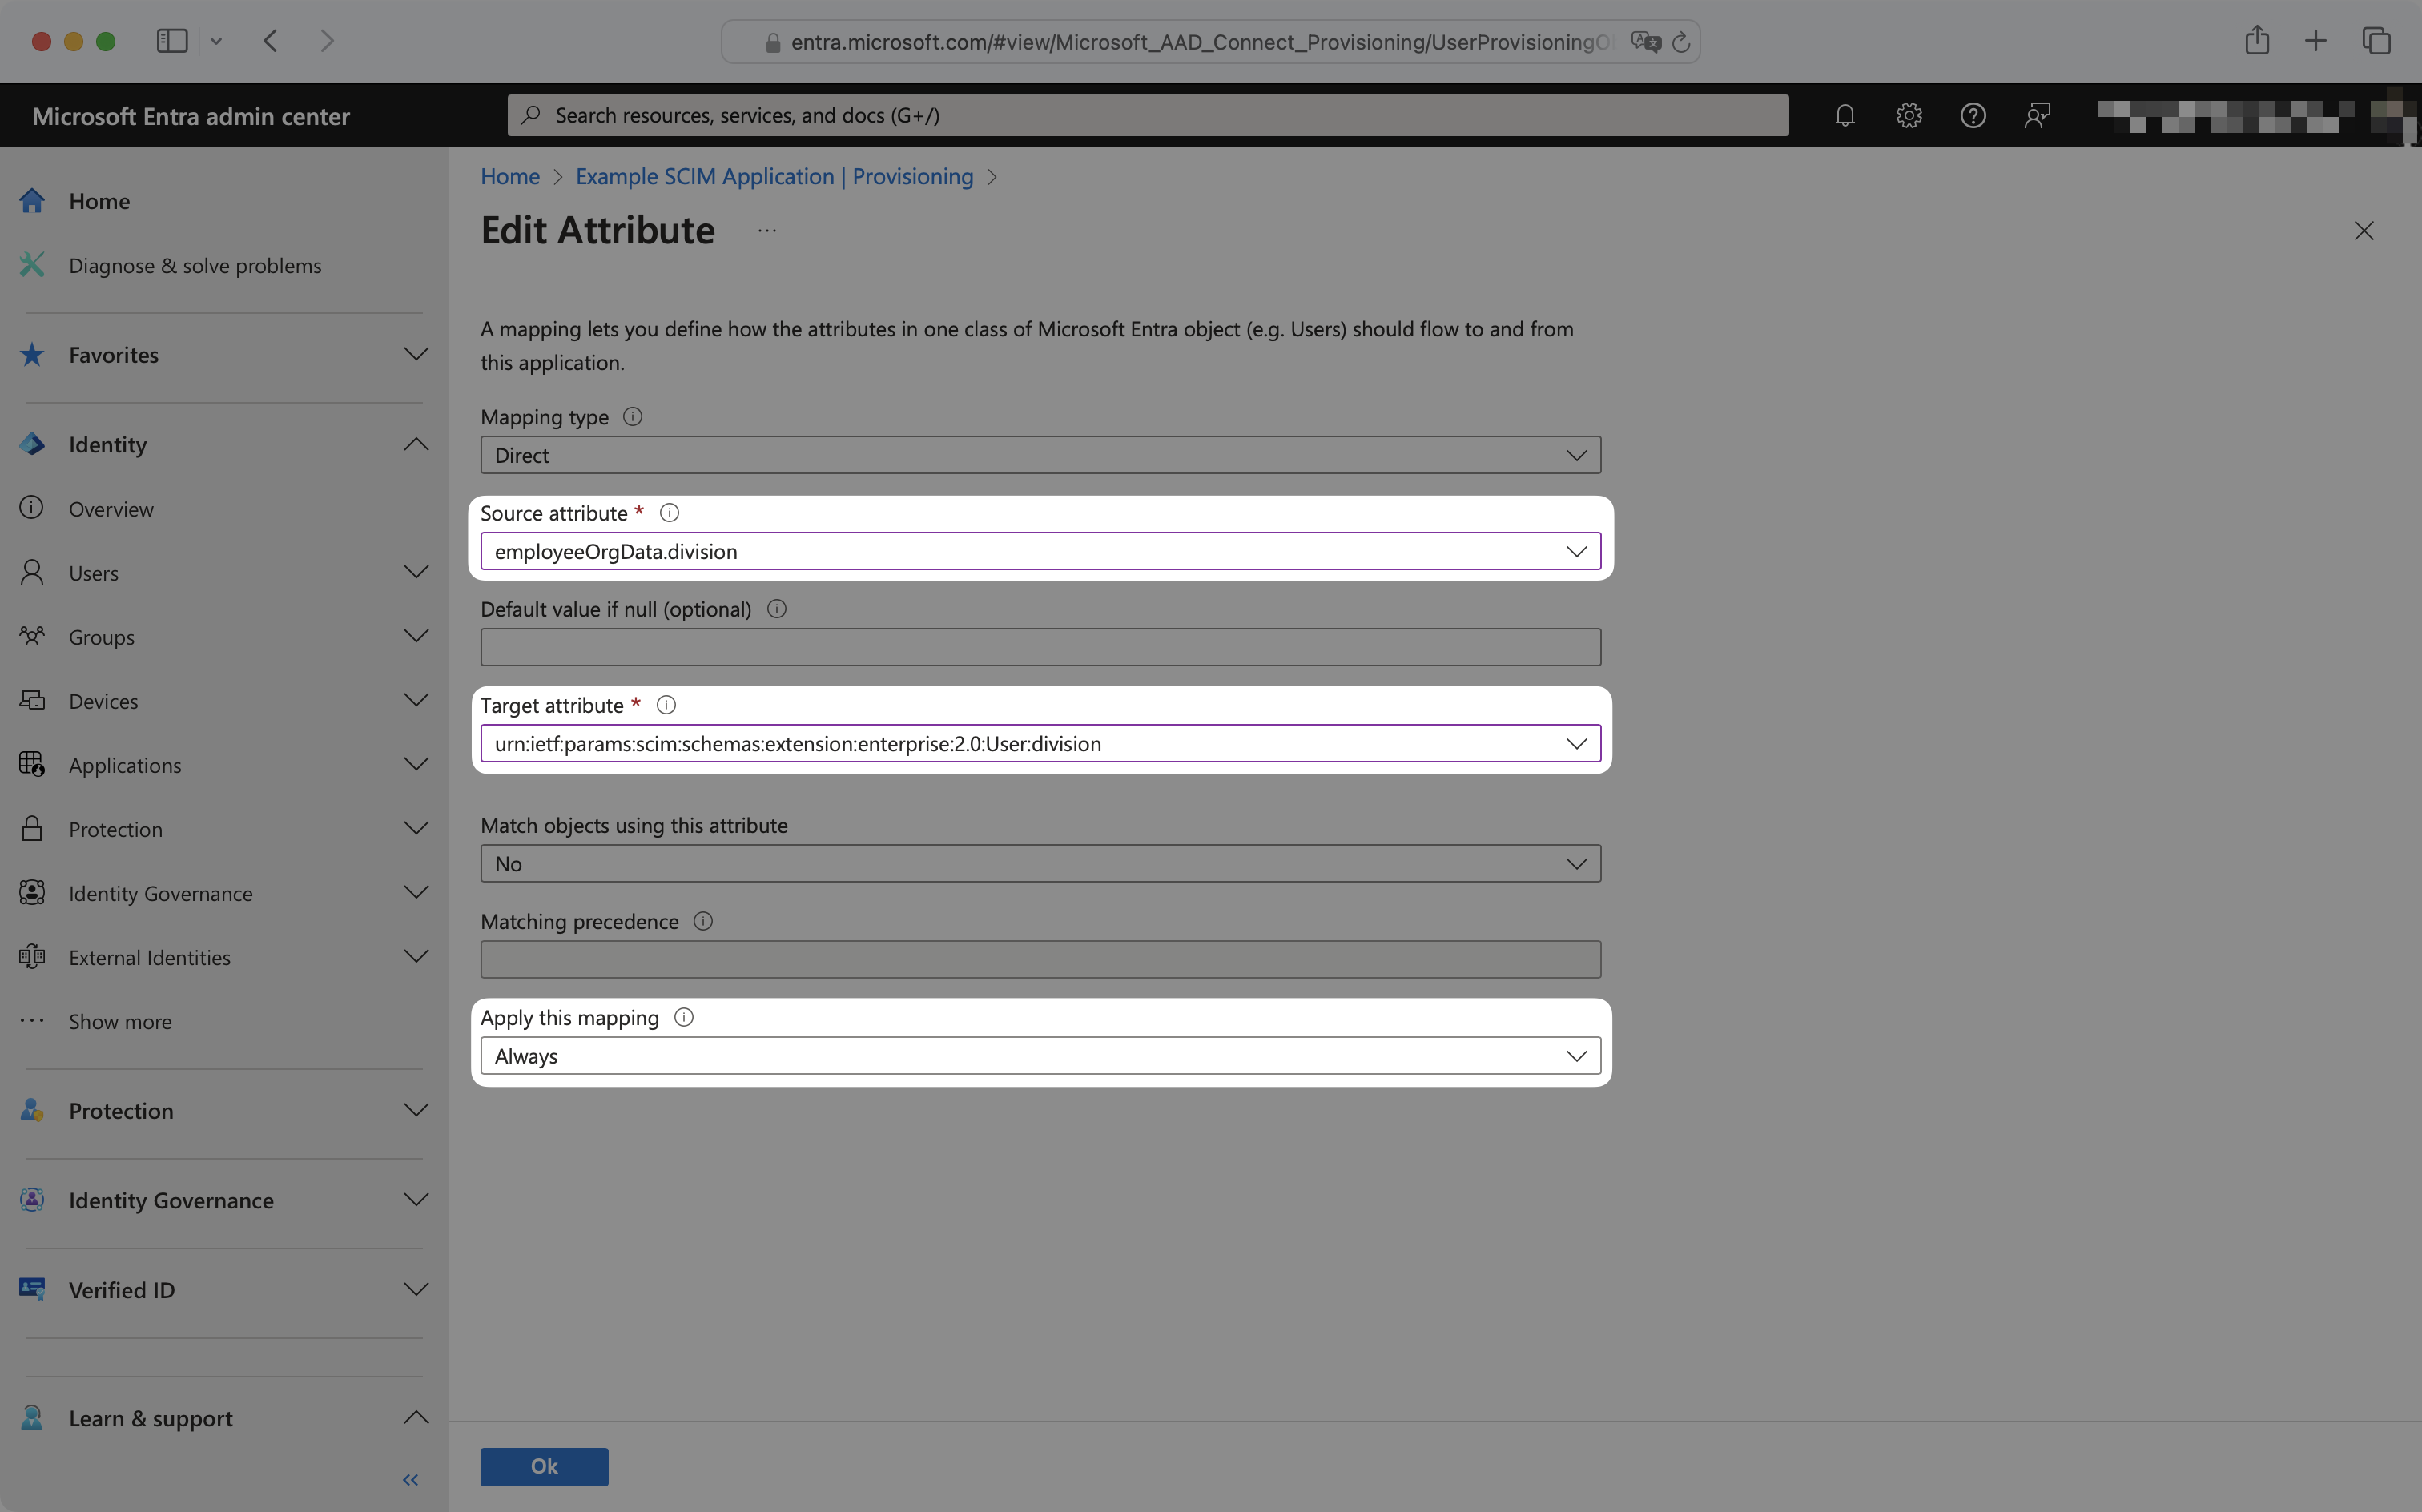Image resolution: width=2422 pixels, height=1512 pixels.
Task: Click the Safari share icon
Action: tap(2256, 41)
